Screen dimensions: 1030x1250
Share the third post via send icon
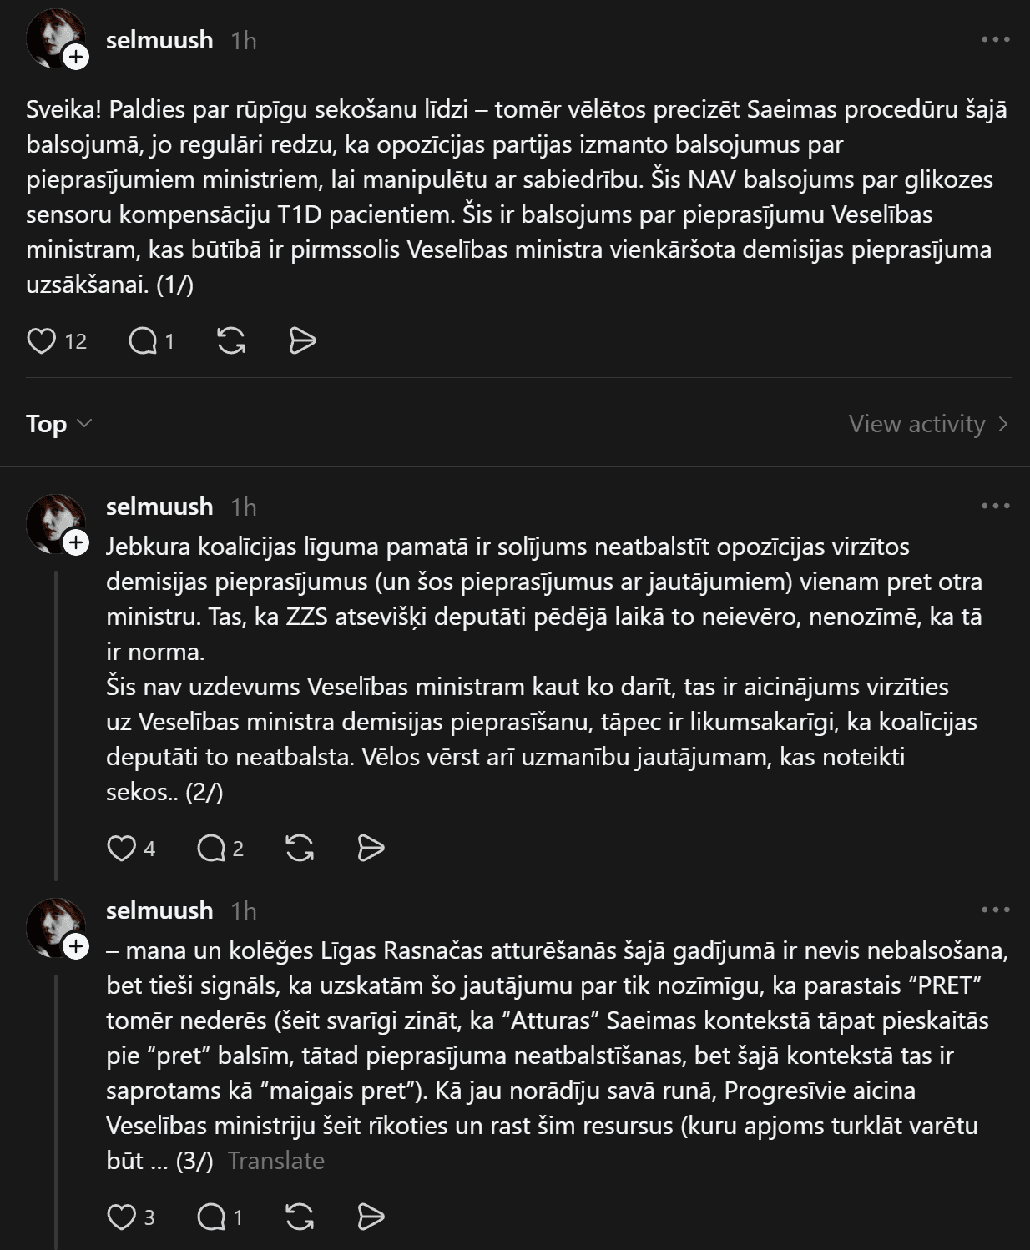[x=371, y=1217]
